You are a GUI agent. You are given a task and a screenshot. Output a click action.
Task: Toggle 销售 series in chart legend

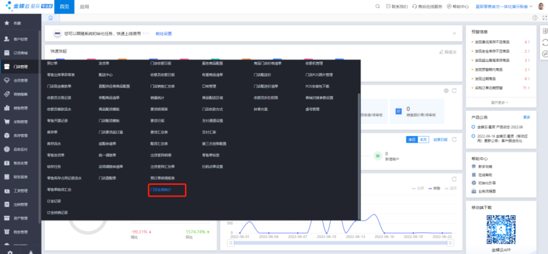point(434,188)
